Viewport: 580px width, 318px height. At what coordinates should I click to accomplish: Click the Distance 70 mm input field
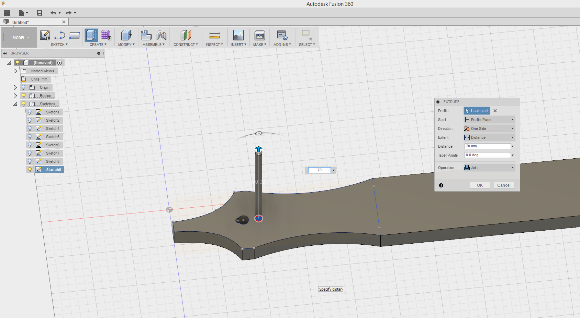coord(487,146)
